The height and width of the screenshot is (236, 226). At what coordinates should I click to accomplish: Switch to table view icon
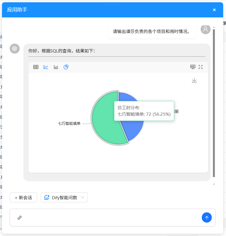coord(36,67)
